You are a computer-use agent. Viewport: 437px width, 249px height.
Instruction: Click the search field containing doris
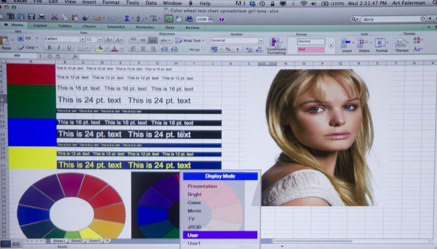pyautogui.click(x=393, y=19)
